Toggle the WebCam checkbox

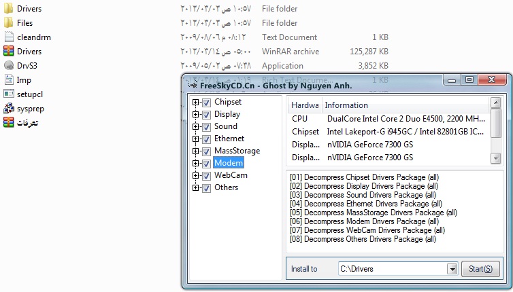coord(206,176)
